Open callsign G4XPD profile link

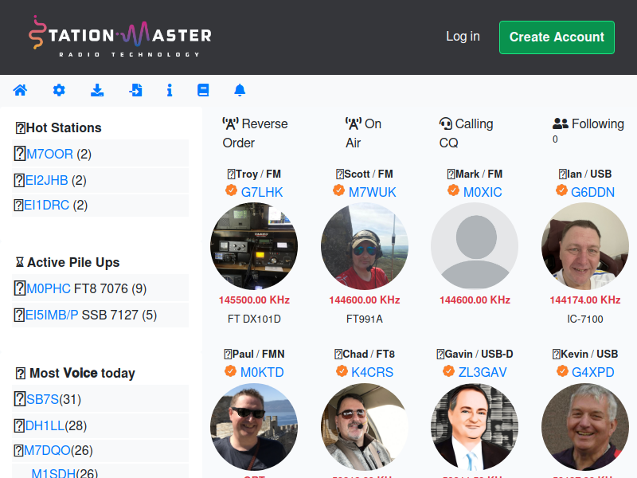pos(592,372)
